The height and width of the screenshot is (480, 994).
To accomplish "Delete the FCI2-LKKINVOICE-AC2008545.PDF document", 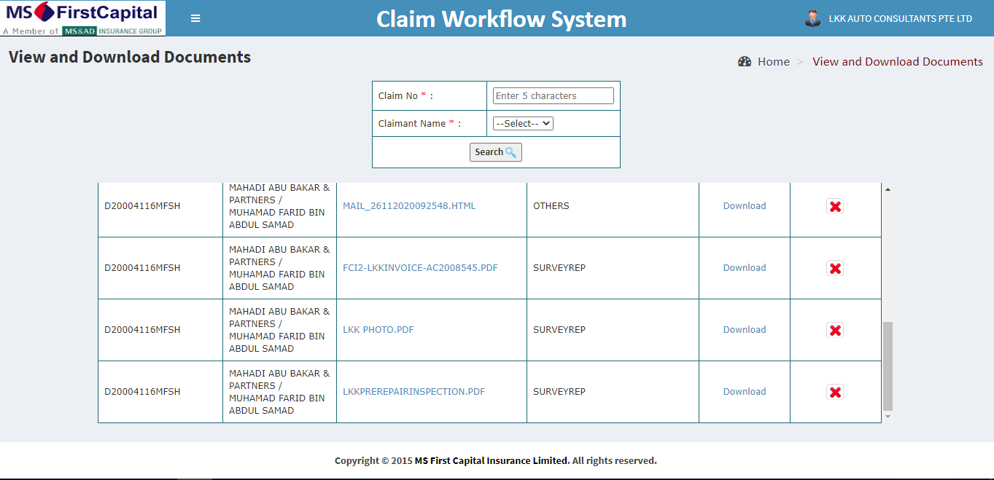I will point(835,269).
